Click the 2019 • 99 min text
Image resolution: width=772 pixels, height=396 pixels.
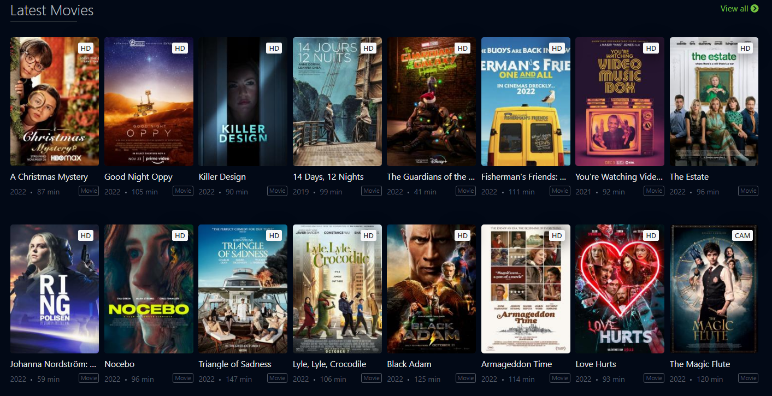pos(317,192)
